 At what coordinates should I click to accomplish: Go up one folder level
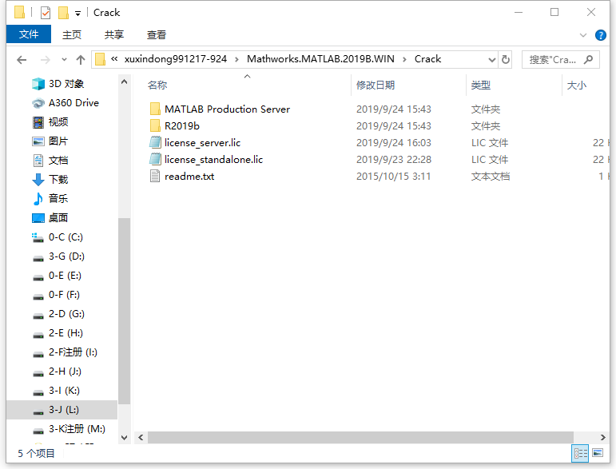point(81,60)
